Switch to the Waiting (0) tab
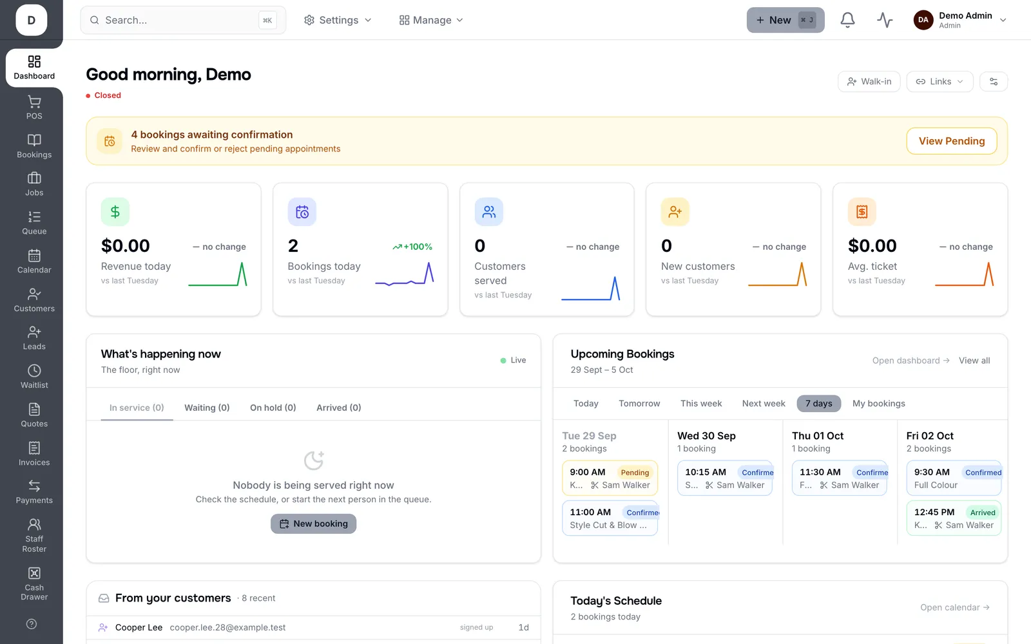 pyautogui.click(x=207, y=408)
